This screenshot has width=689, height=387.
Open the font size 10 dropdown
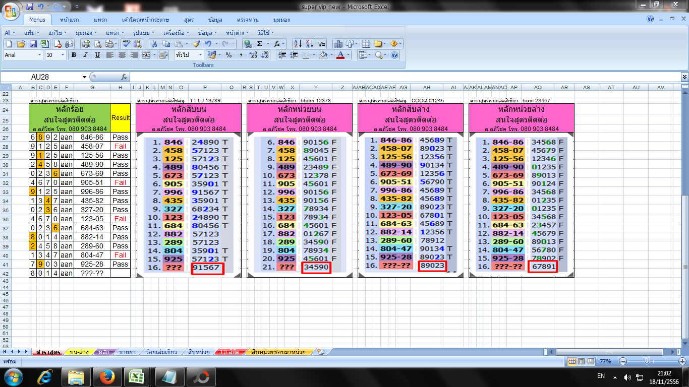pos(63,55)
